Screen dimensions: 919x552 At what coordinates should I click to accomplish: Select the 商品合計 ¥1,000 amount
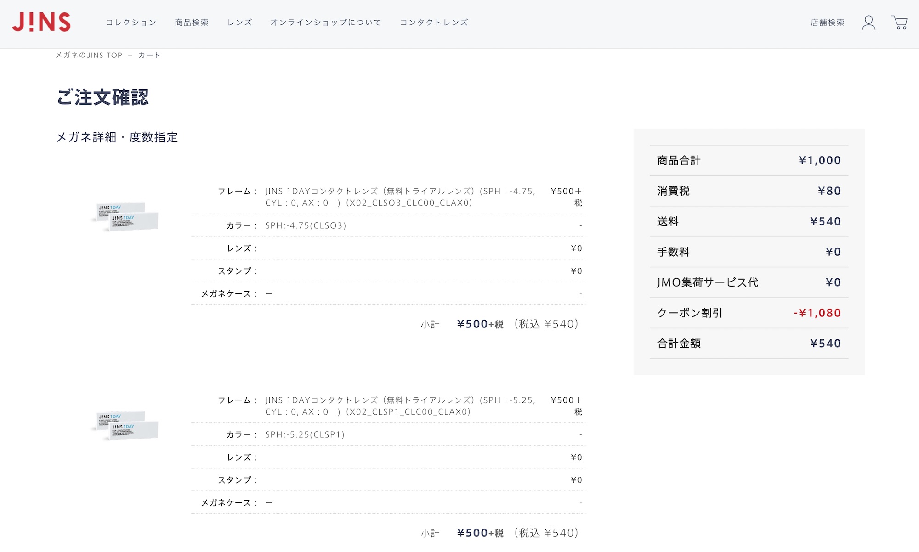820,160
